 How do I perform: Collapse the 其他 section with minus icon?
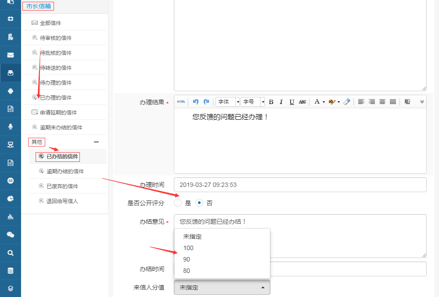coord(97,142)
